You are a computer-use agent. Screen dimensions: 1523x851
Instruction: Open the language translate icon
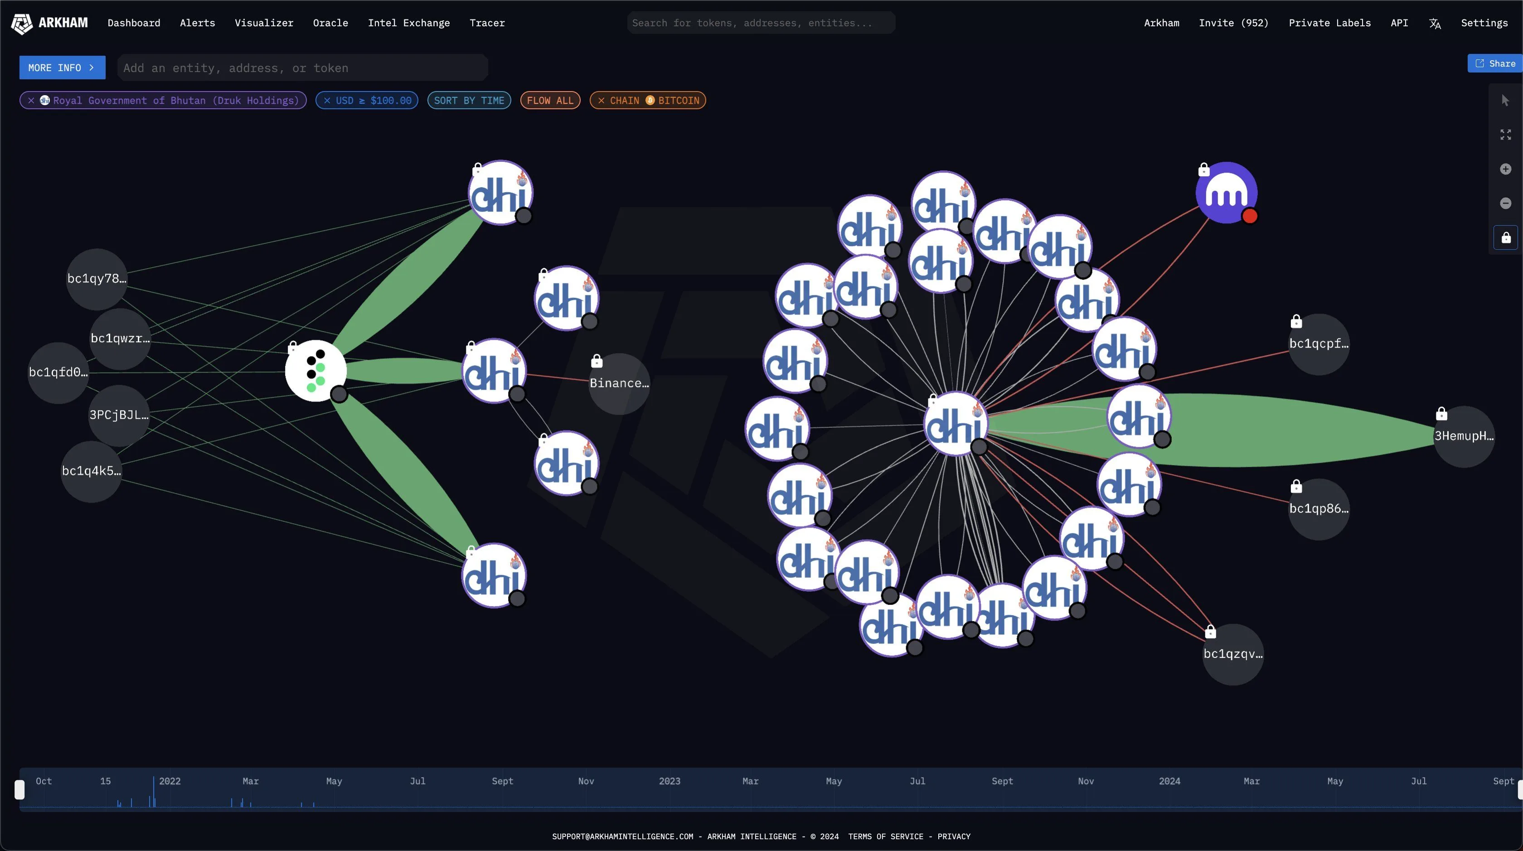click(1435, 24)
